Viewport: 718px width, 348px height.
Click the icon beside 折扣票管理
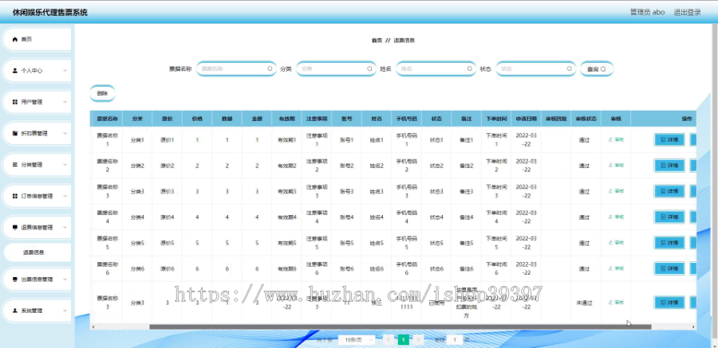(14, 134)
